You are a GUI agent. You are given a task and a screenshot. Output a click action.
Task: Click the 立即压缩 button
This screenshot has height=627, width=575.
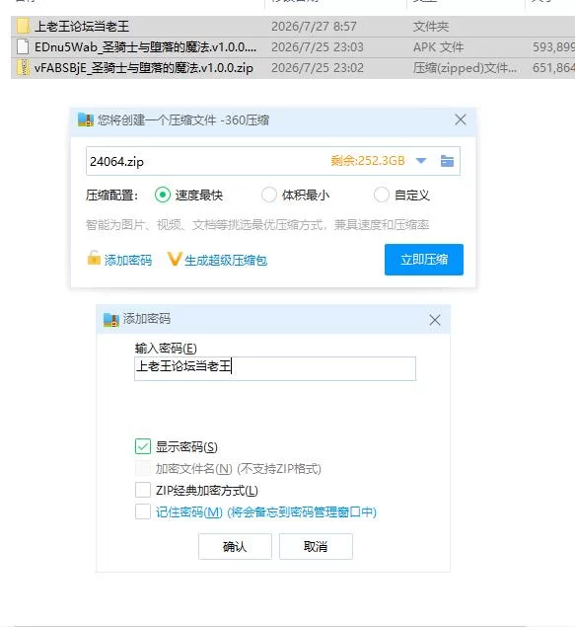point(424,260)
